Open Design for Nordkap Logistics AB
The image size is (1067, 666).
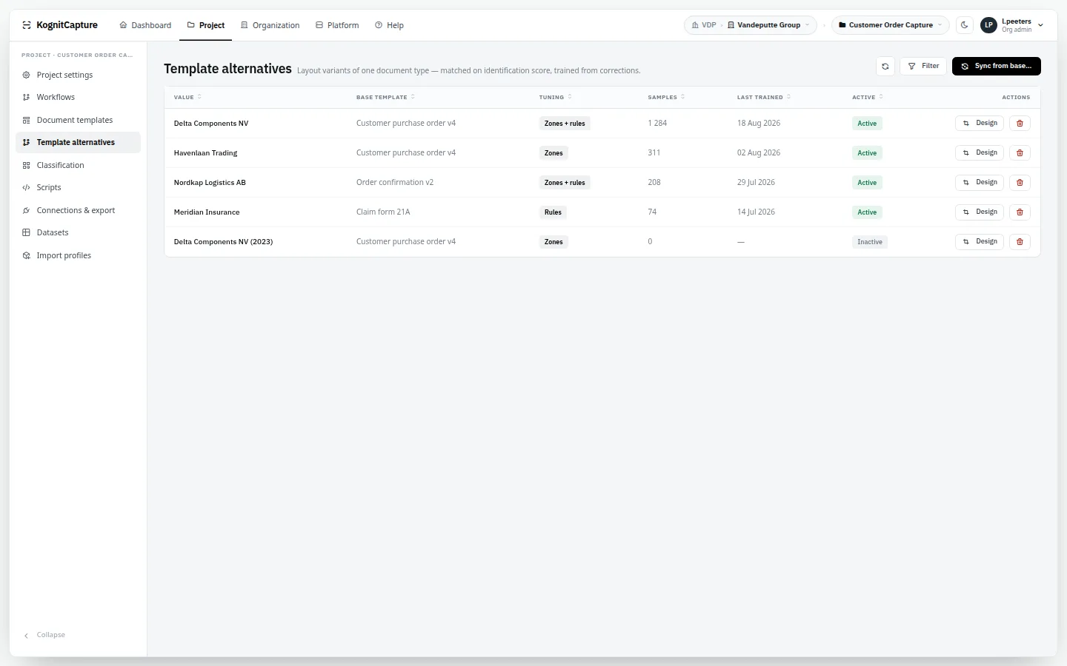[979, 183]
